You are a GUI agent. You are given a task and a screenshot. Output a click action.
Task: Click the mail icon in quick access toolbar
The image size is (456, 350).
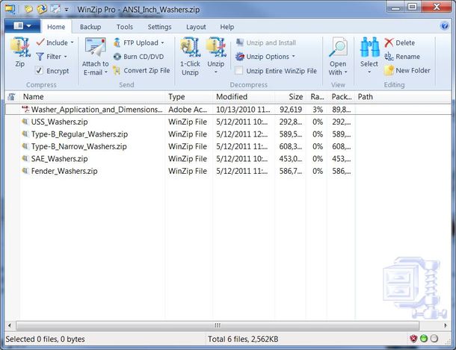click(55, 9)
